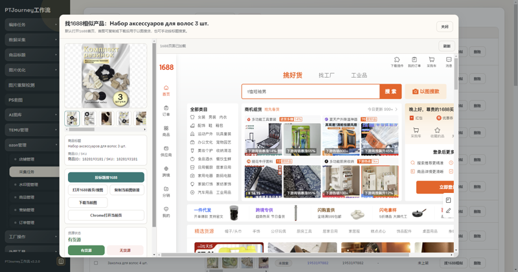Select the third product thumbnail showing a hair bun
The width and height of the screenshot is (518, 272).
coord(106,119)
